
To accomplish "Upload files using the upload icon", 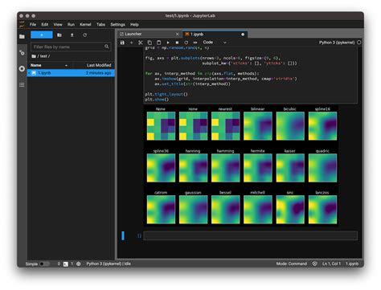I will tap(72, 35).
